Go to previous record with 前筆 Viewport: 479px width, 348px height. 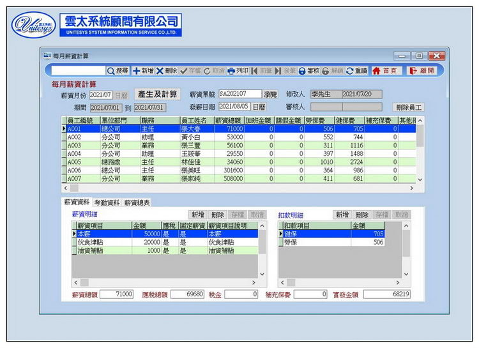[262, 71]
